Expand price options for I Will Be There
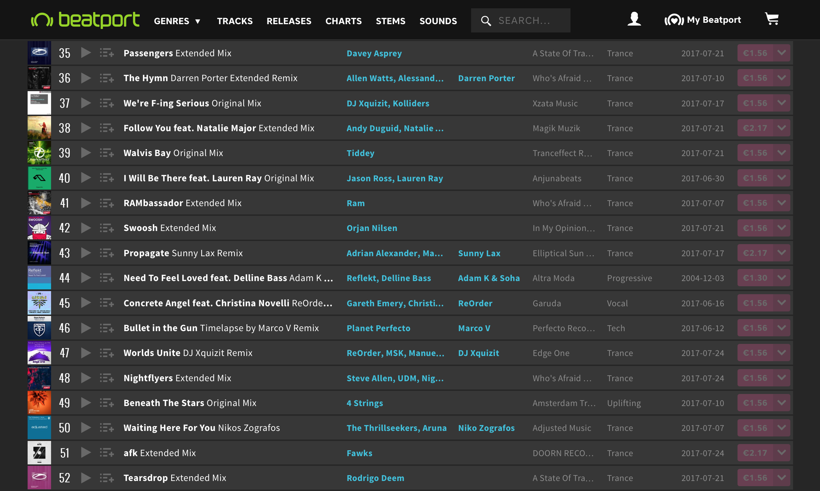 click(782, 178)
